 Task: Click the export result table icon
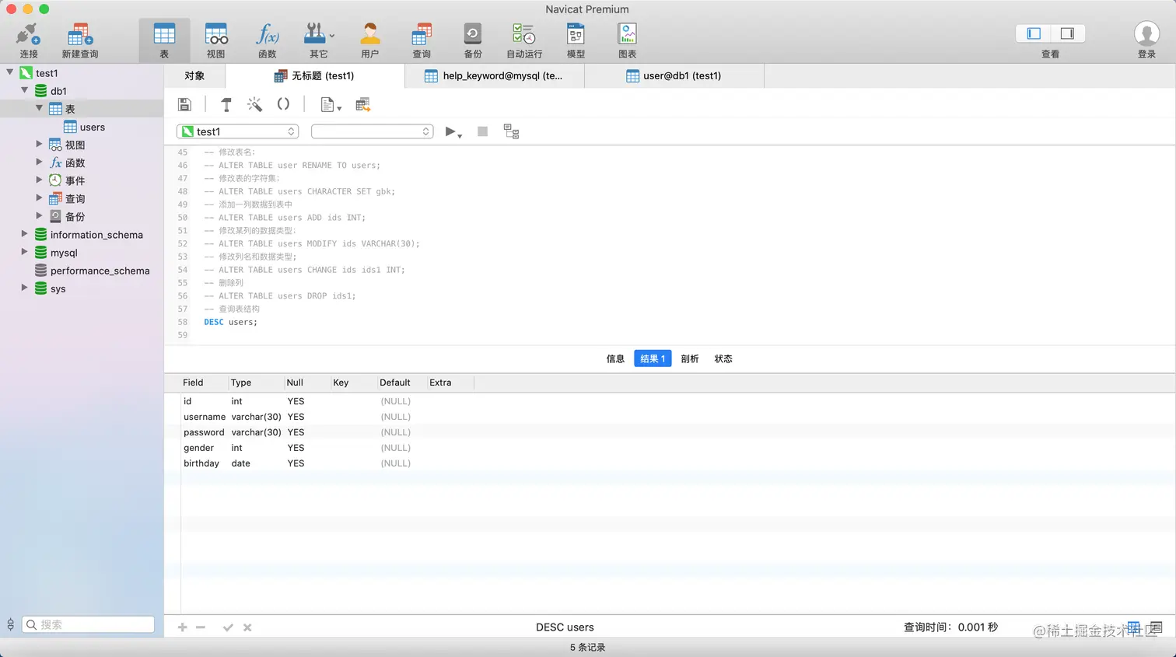[362, 104]
